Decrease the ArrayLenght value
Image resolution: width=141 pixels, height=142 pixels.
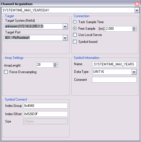click(x=55, y=66)
